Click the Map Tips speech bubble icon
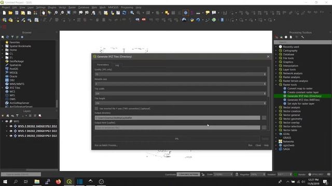 click(x=208, y=13)
